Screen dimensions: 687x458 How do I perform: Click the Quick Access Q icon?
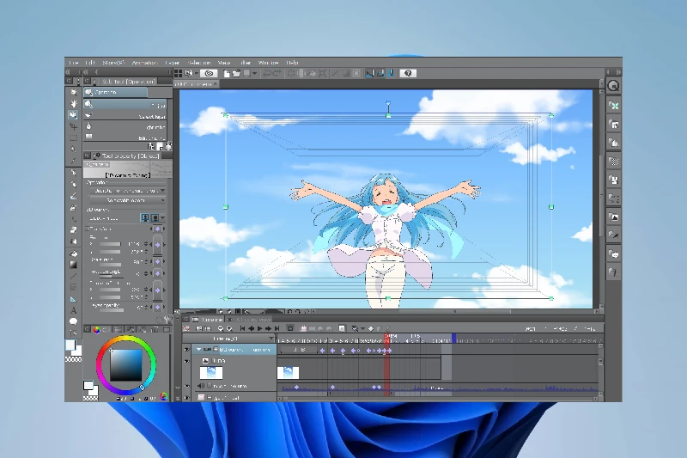point(613,86)
